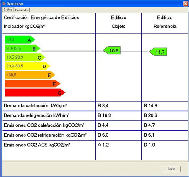Image resolution: width=189 pixels, height=177 pixels.
Task: Click the yellow D rating arrow
Action: click(x=27, y=66)
